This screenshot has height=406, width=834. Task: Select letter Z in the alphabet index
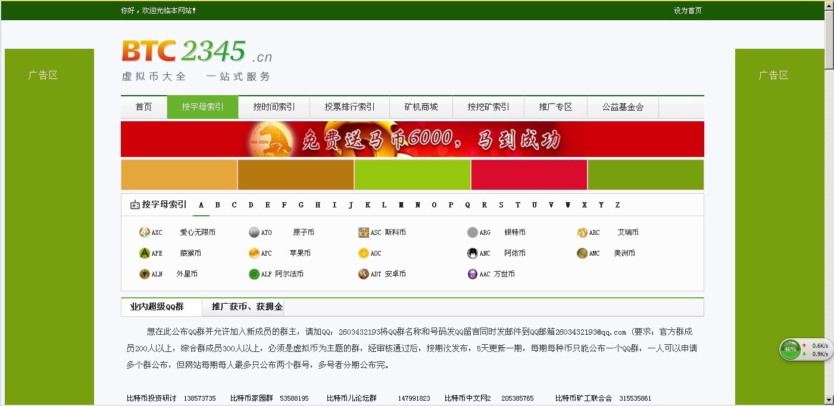click(x=617, y=205)
